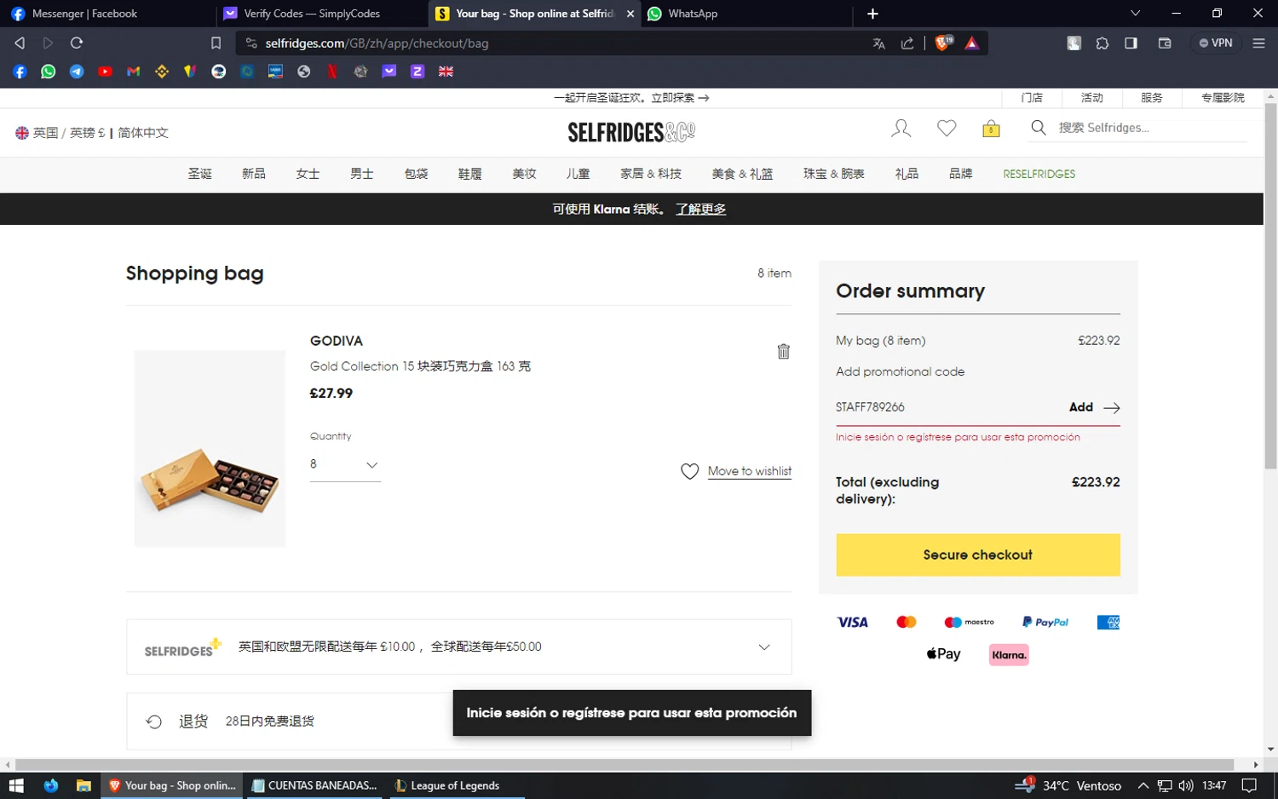The image size is (1278, 799).
Task: Open the WhatsApp bookmark in bookmarks bar
Action: click(49, 72)
